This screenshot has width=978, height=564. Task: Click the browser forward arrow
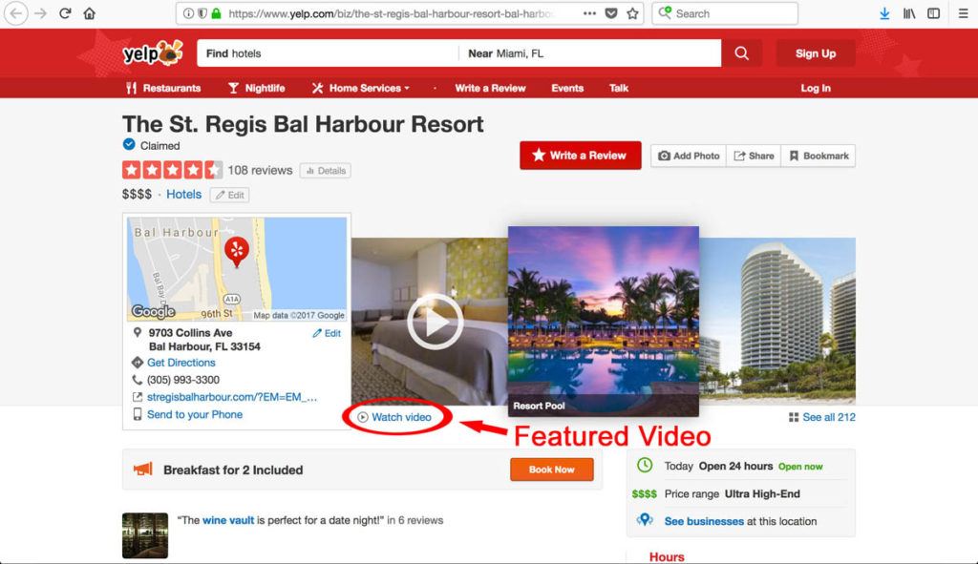[x=40, y=13]
